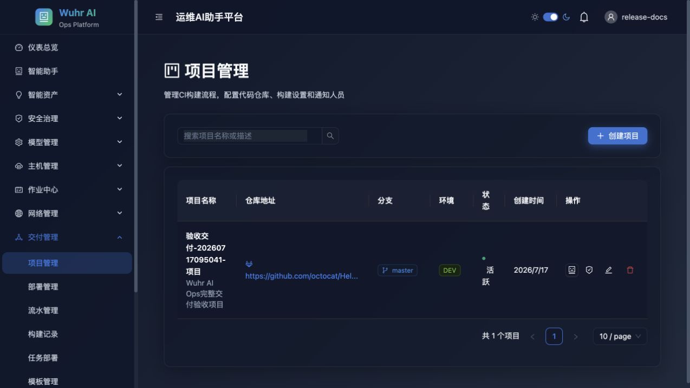Click the Wuhr AI robot logo
Screen dimensions: 690x388
click(44, 17)
